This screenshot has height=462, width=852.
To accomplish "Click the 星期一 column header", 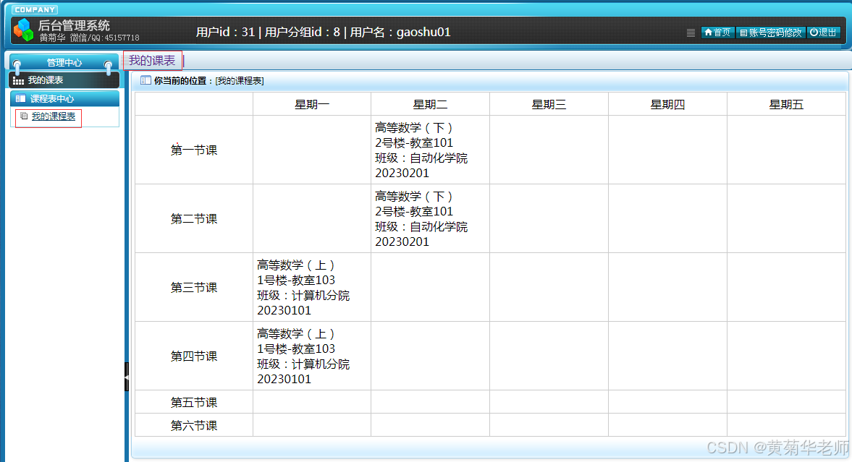I will coord(312,104).
